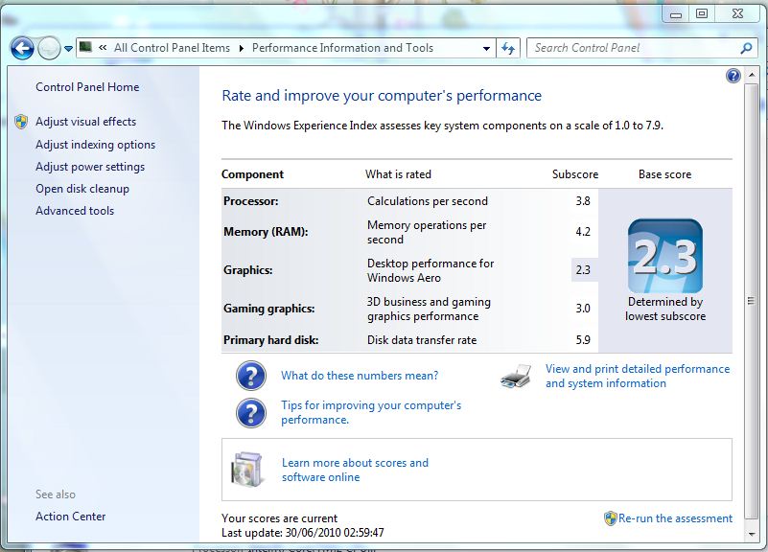Go back with the blue Back arrow
The height and width of the screenshot is (552, 768).
coord(22,49)
